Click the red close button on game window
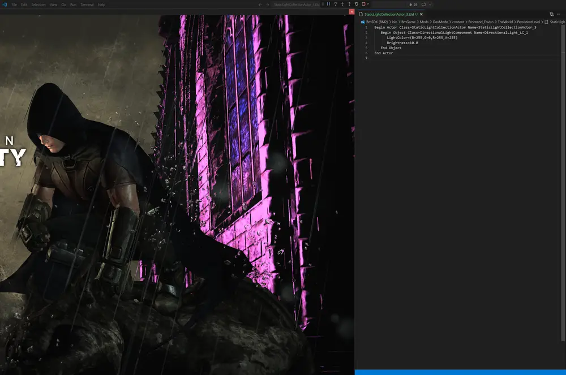This screenshot has height=375, width=566. pos(351,11)
